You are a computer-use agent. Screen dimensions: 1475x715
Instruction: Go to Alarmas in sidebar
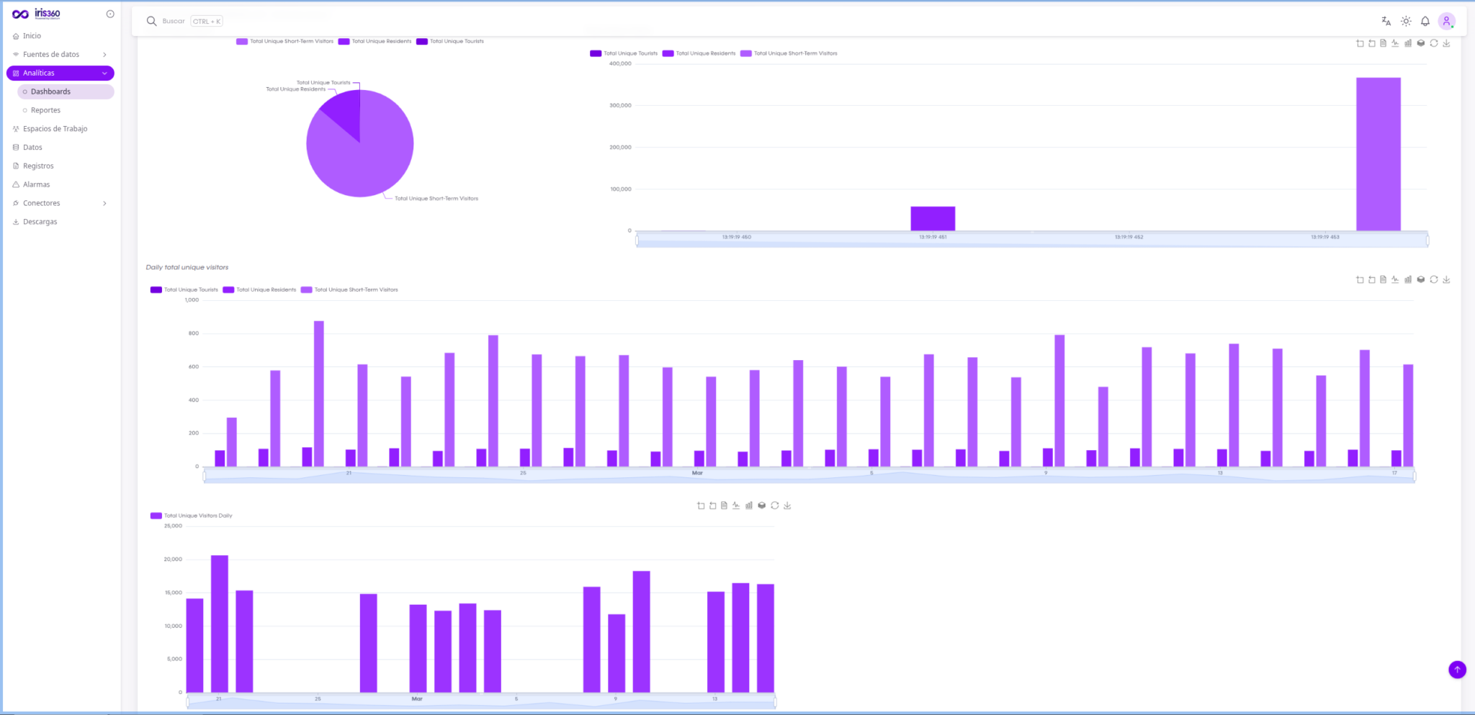[36, 184]
